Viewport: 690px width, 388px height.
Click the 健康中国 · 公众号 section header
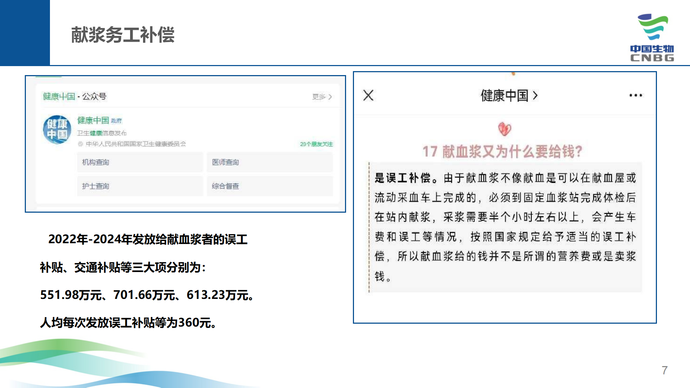click(75, 97)
